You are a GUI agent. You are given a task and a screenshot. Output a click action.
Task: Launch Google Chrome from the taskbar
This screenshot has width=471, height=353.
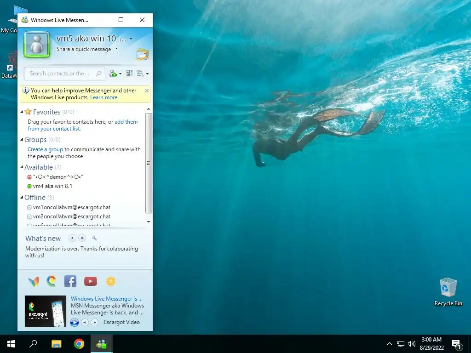[x=79, y=344]
